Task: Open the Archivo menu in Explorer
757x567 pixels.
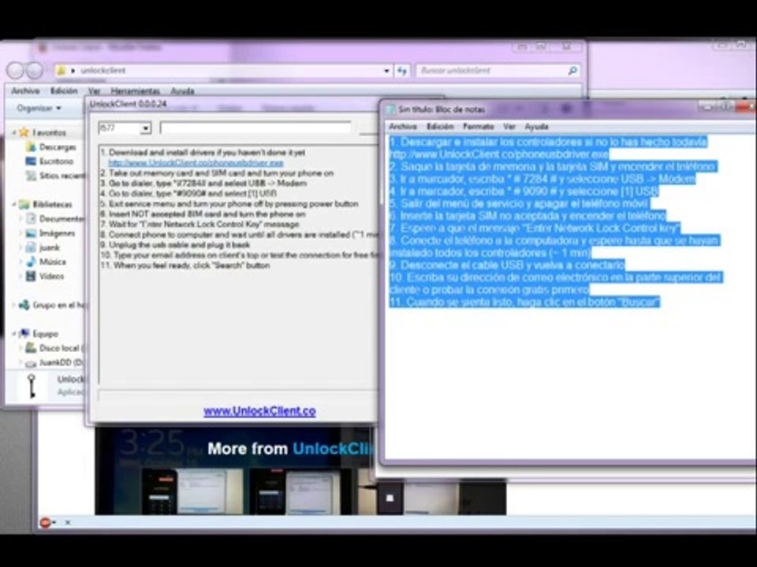Action: click(x=25, y=91)
